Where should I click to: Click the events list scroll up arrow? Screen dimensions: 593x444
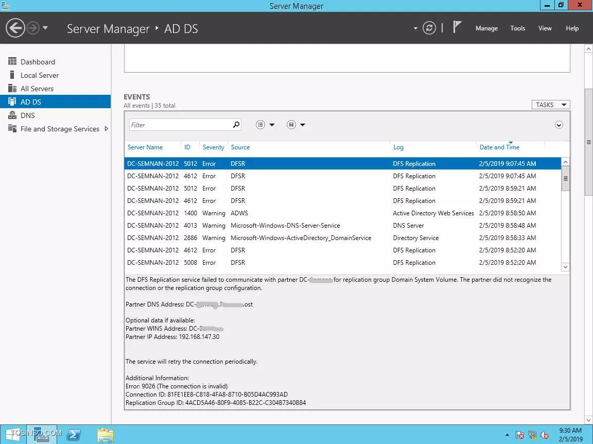click(565, 162)
